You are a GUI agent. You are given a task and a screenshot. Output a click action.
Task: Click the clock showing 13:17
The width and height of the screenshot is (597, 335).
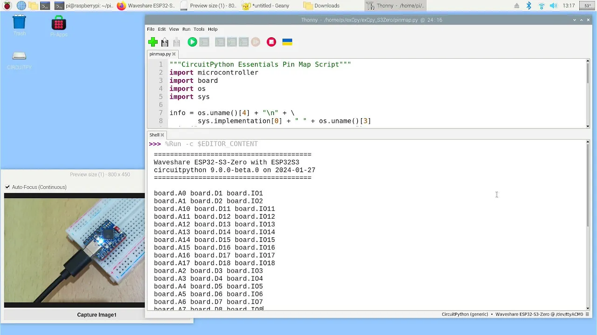pyautogui.click(x=569, y=6)
